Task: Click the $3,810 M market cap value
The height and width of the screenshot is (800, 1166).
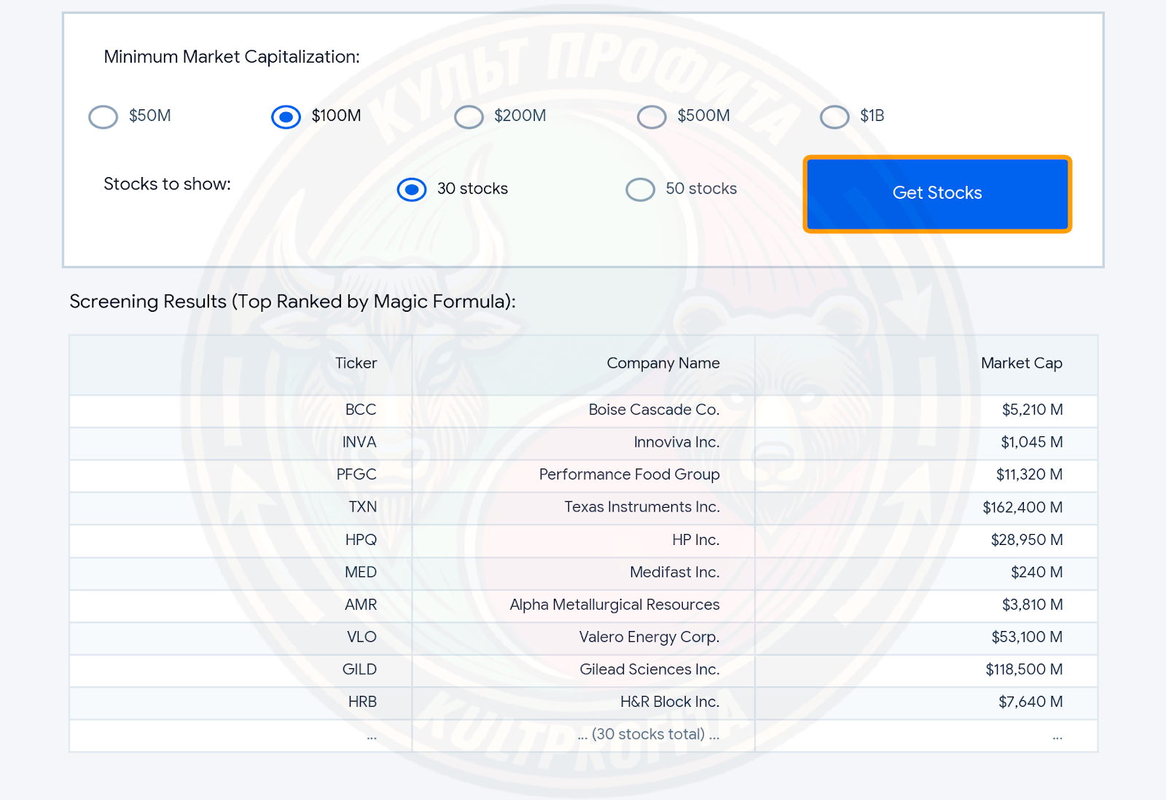Action: point(1032,605)
